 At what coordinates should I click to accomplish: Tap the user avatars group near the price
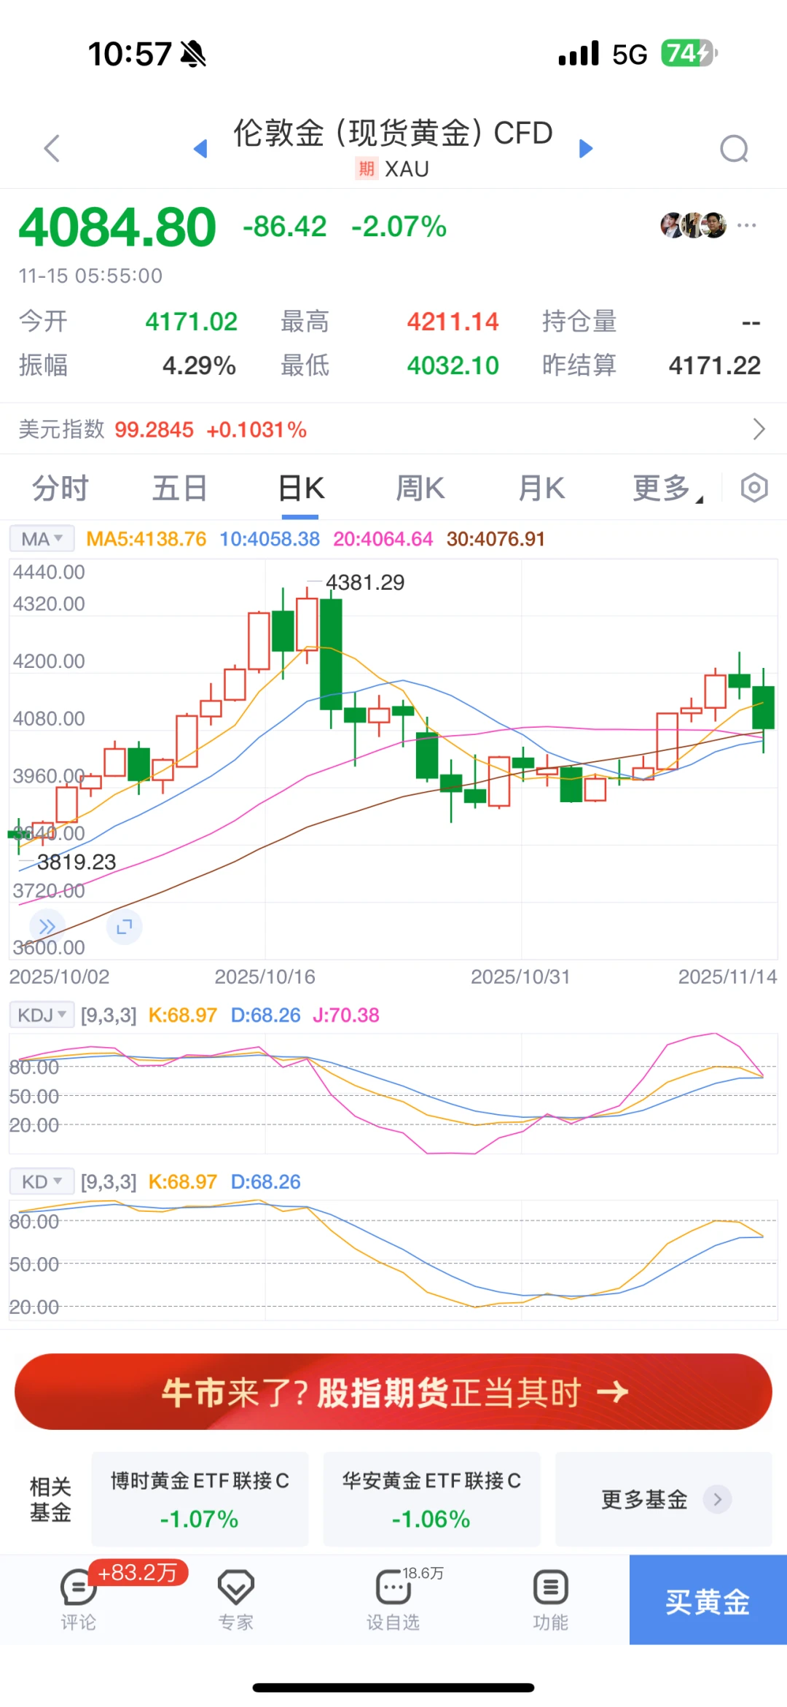click(x=694, y=225)
